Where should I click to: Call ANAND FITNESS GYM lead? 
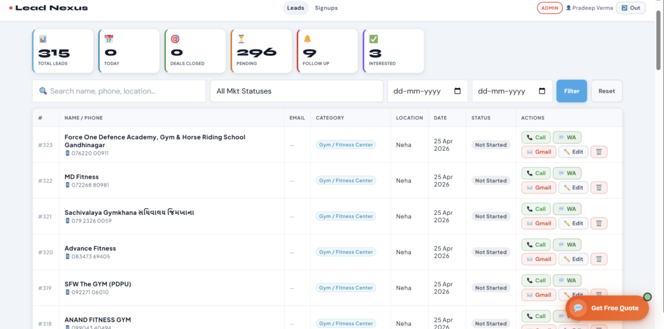(x=536, y=316)
